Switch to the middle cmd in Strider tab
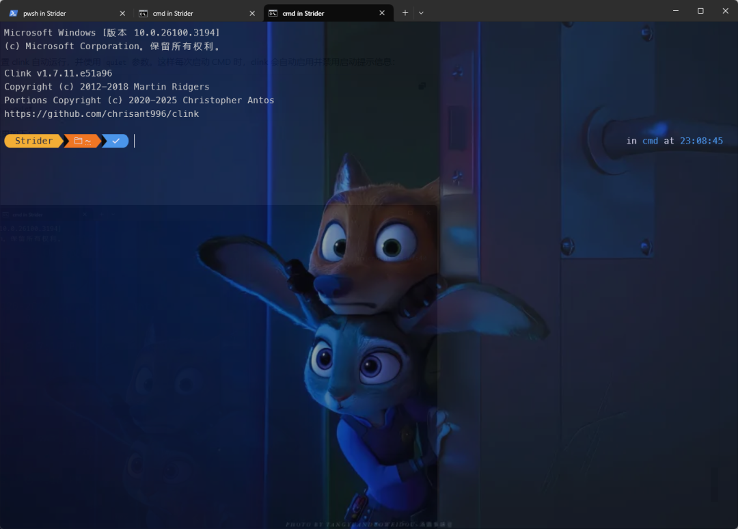 tap(197, 13)
